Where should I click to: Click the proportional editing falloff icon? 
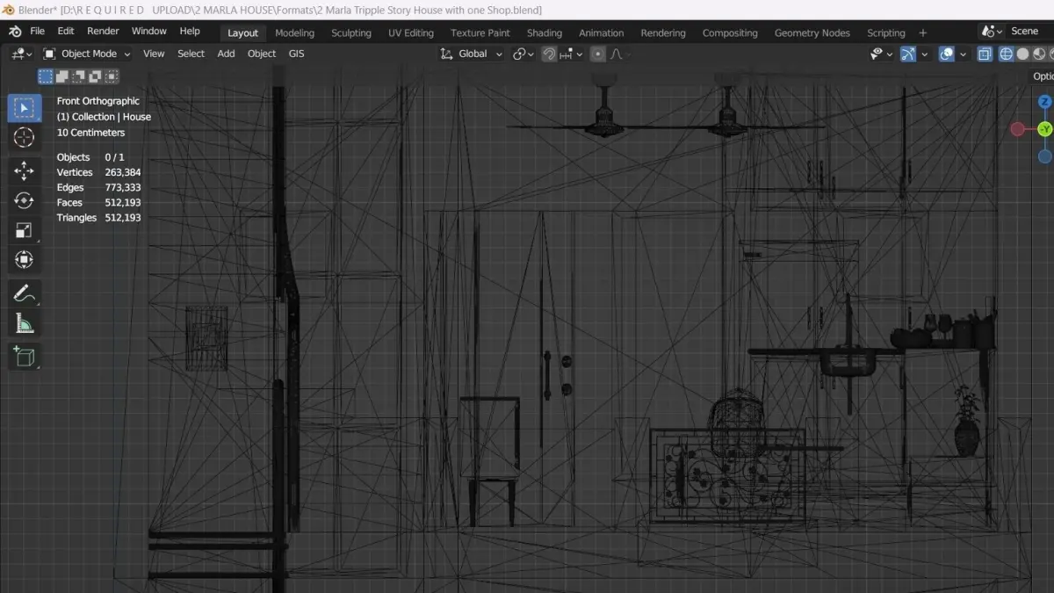pyautogui.click(x=616, y=54)
